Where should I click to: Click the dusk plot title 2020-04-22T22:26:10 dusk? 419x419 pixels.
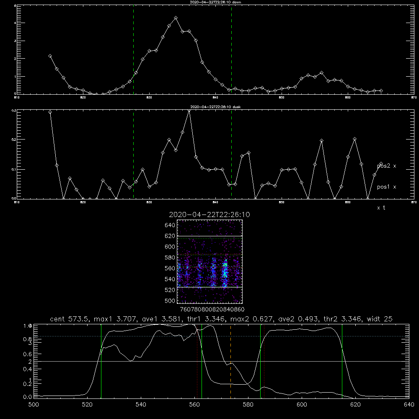(215, 107)
